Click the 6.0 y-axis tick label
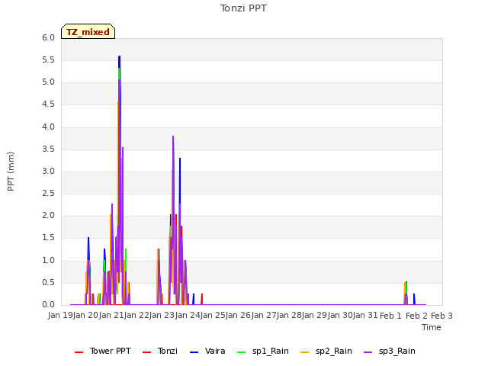This screenshot has height=366, width=488. point(48,37)
